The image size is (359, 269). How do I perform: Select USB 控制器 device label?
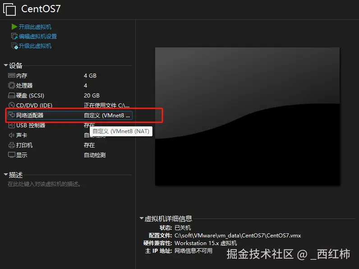pyautogui.click(x=31, y=125)
